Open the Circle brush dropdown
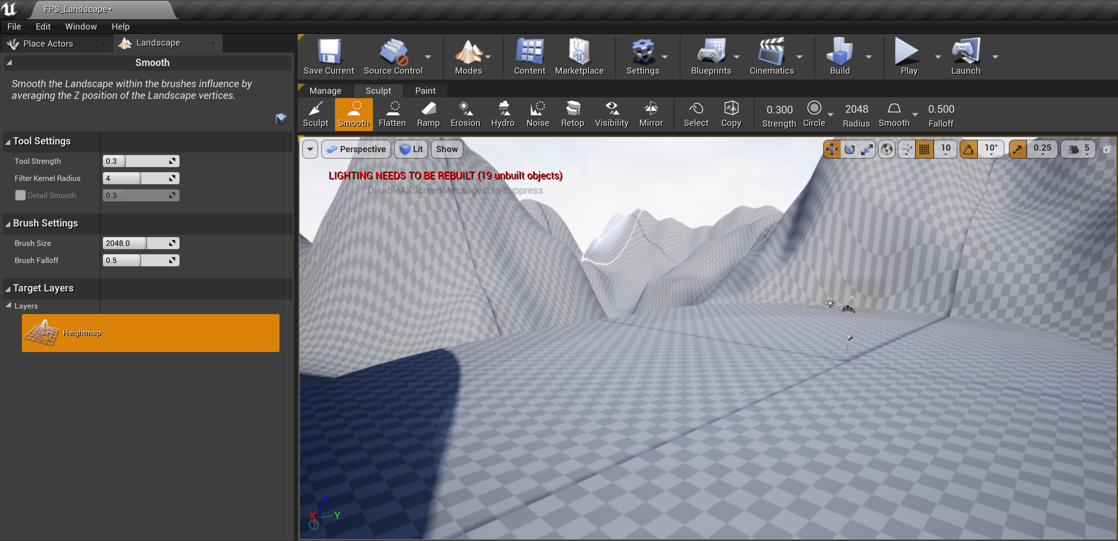The width and height of the screenshot is (1118, 541). click(x=831, y=114)
